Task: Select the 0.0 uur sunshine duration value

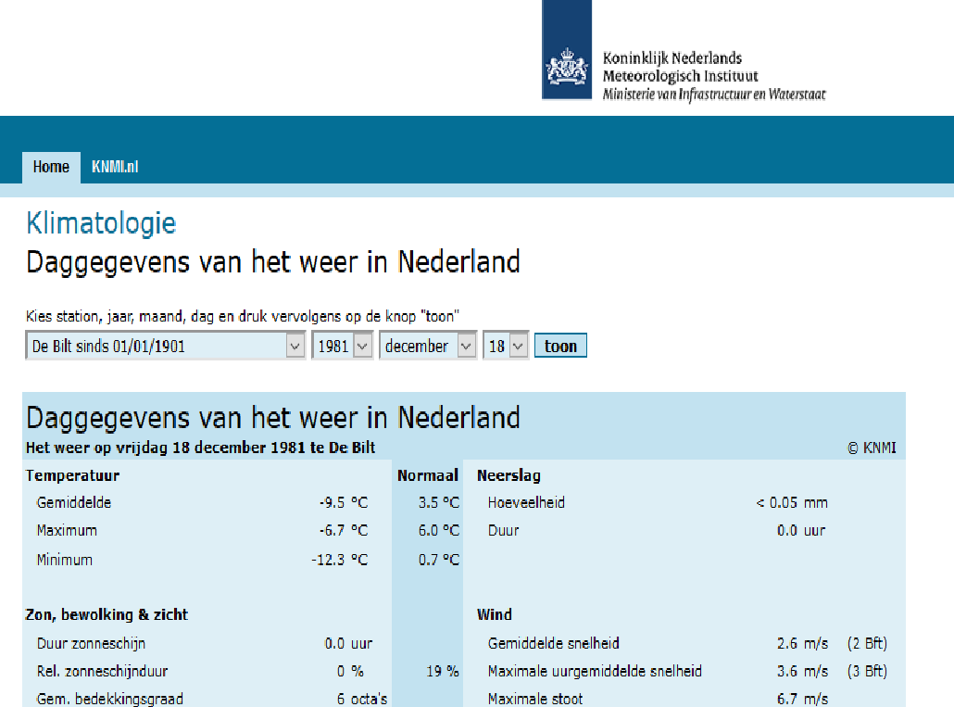Action: [x=348, y=644]
